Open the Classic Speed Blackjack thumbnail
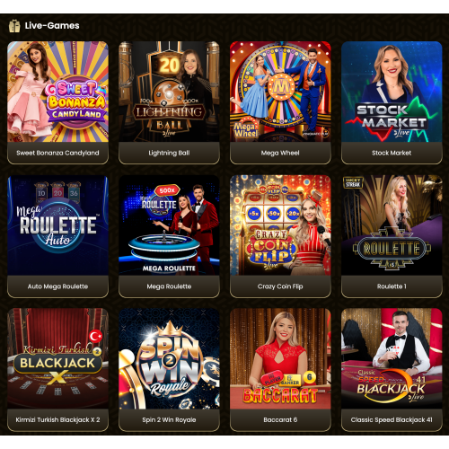 (392, 358)
